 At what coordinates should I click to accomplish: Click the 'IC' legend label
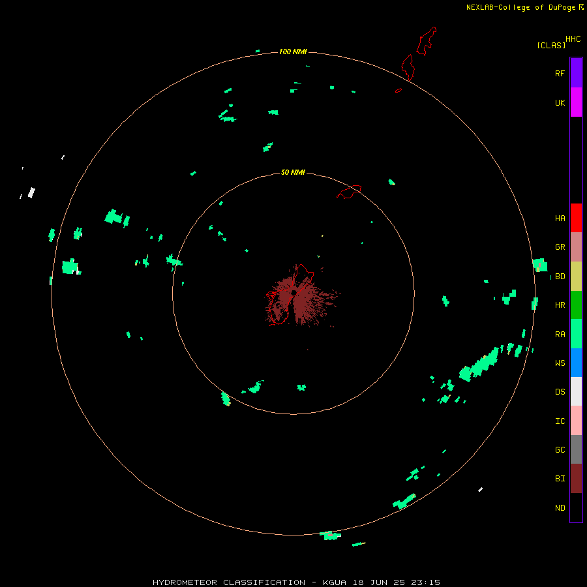click(x=560, y=421)
